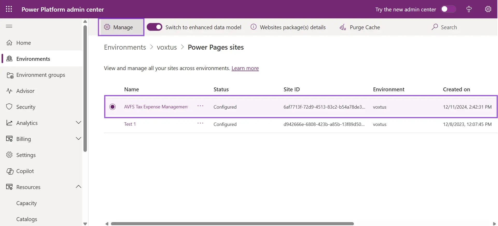Go to voxtus breadcrumb
The width and height of the screenshot is (498, 226).
pyautogui.click(x=167, y=47)
